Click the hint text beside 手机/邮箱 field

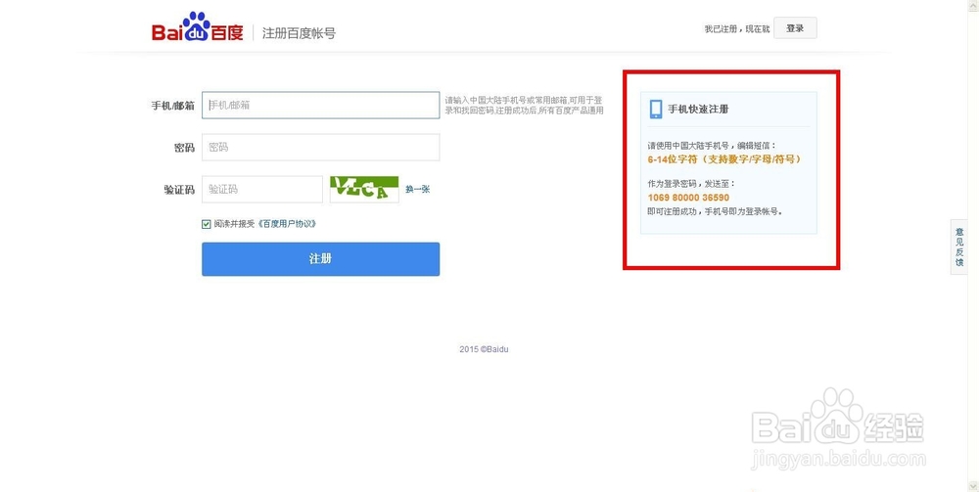[524, 105]
